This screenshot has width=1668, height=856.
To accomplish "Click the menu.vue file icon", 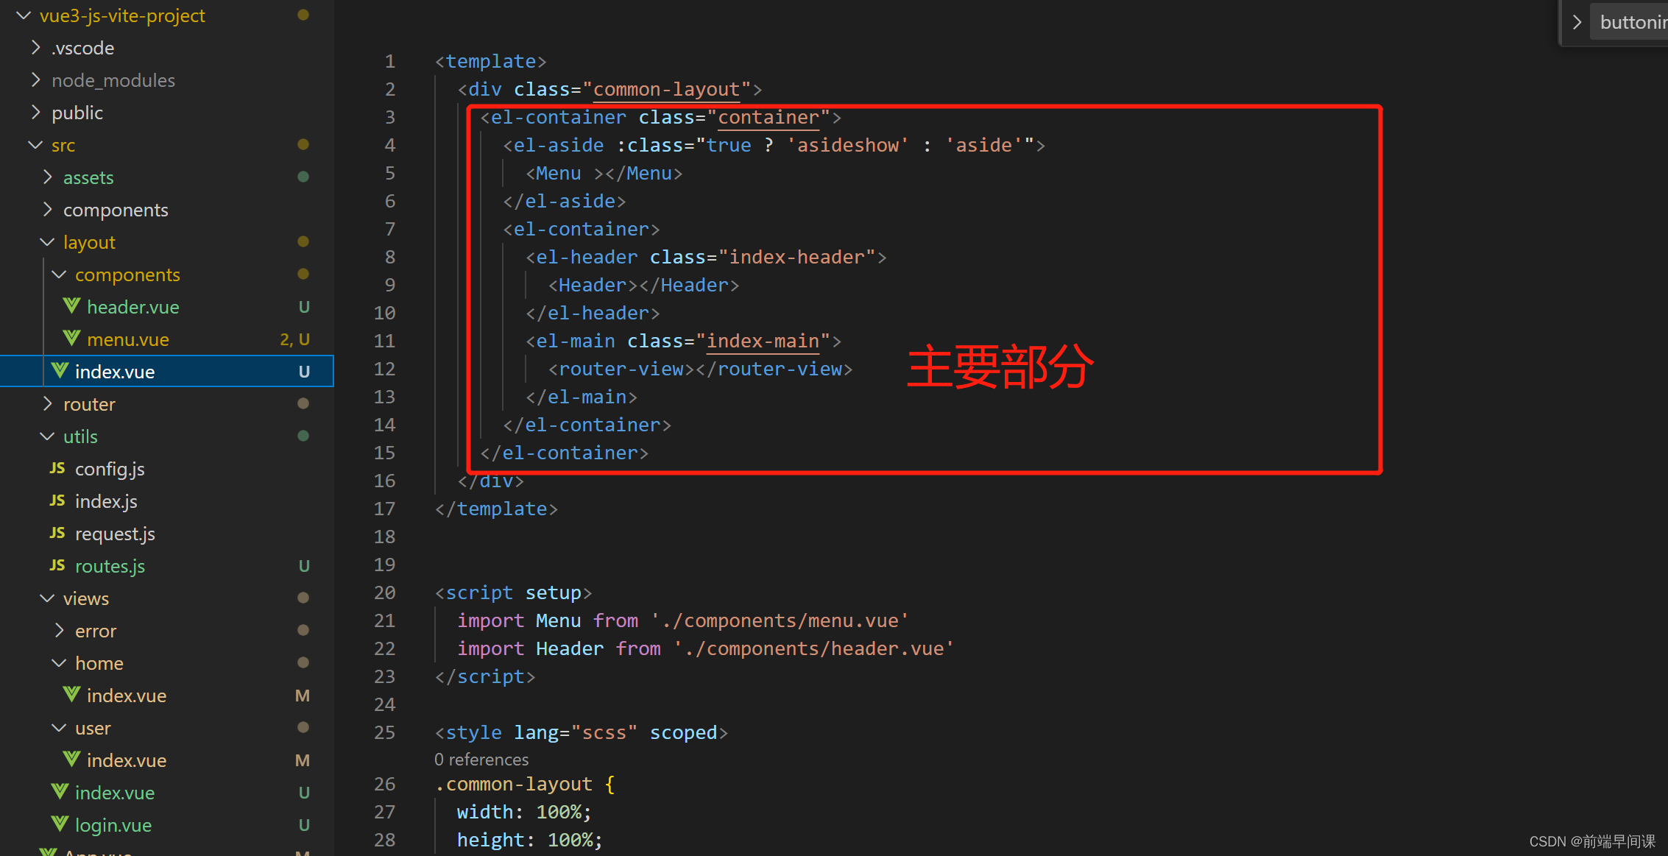I will pyautogui.click(x=68, y=341).
